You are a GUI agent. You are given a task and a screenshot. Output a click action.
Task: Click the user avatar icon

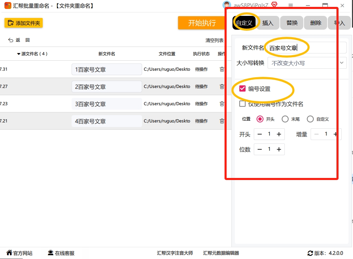tap(227, 5)
